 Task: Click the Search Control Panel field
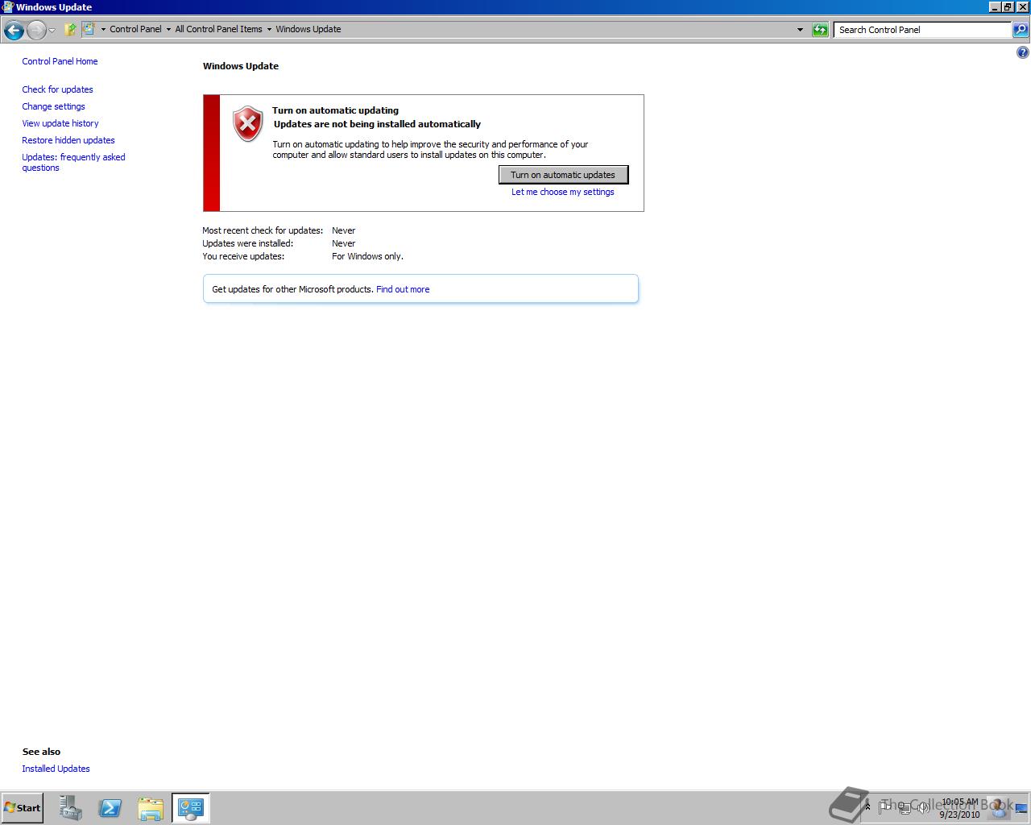pos(923,30)
